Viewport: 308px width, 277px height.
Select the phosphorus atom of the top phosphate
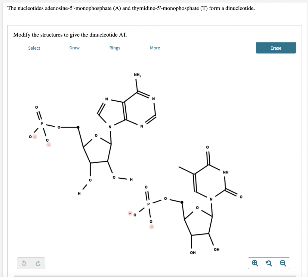point(41,123)
